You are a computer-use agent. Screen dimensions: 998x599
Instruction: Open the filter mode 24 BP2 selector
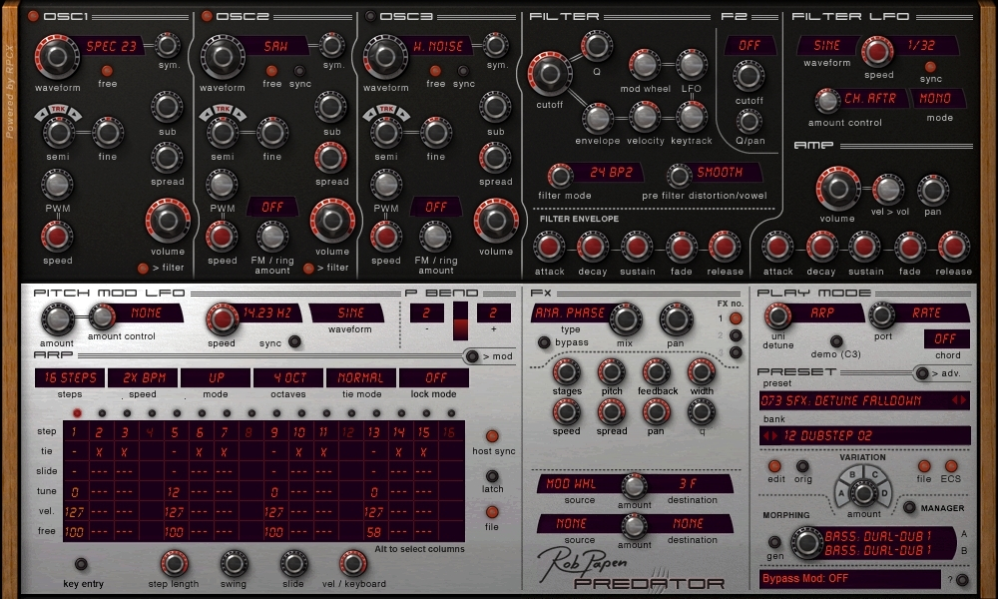pyautogui.click(x=609, y=172)
